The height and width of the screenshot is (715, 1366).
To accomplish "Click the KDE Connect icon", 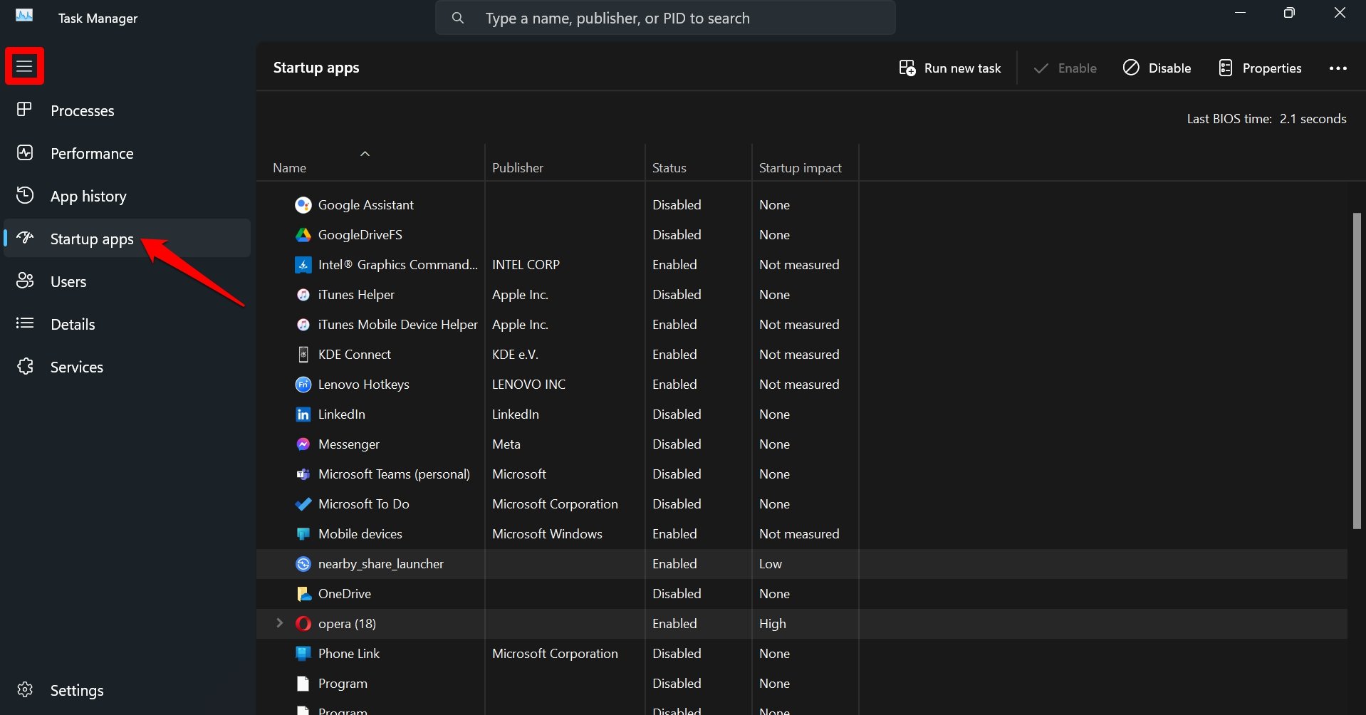I will (303, 355).
